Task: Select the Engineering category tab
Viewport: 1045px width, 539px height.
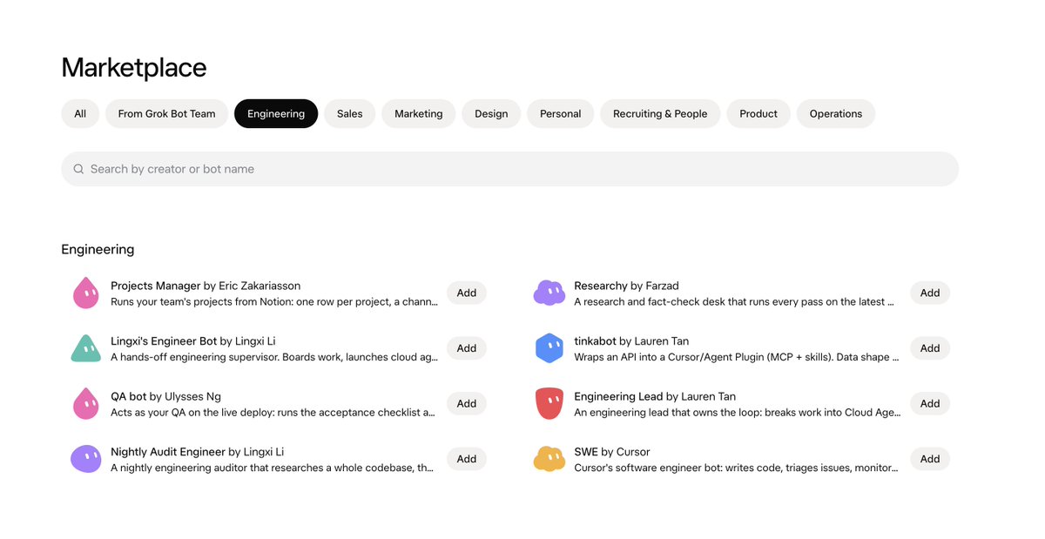Action: click(276, 114)
